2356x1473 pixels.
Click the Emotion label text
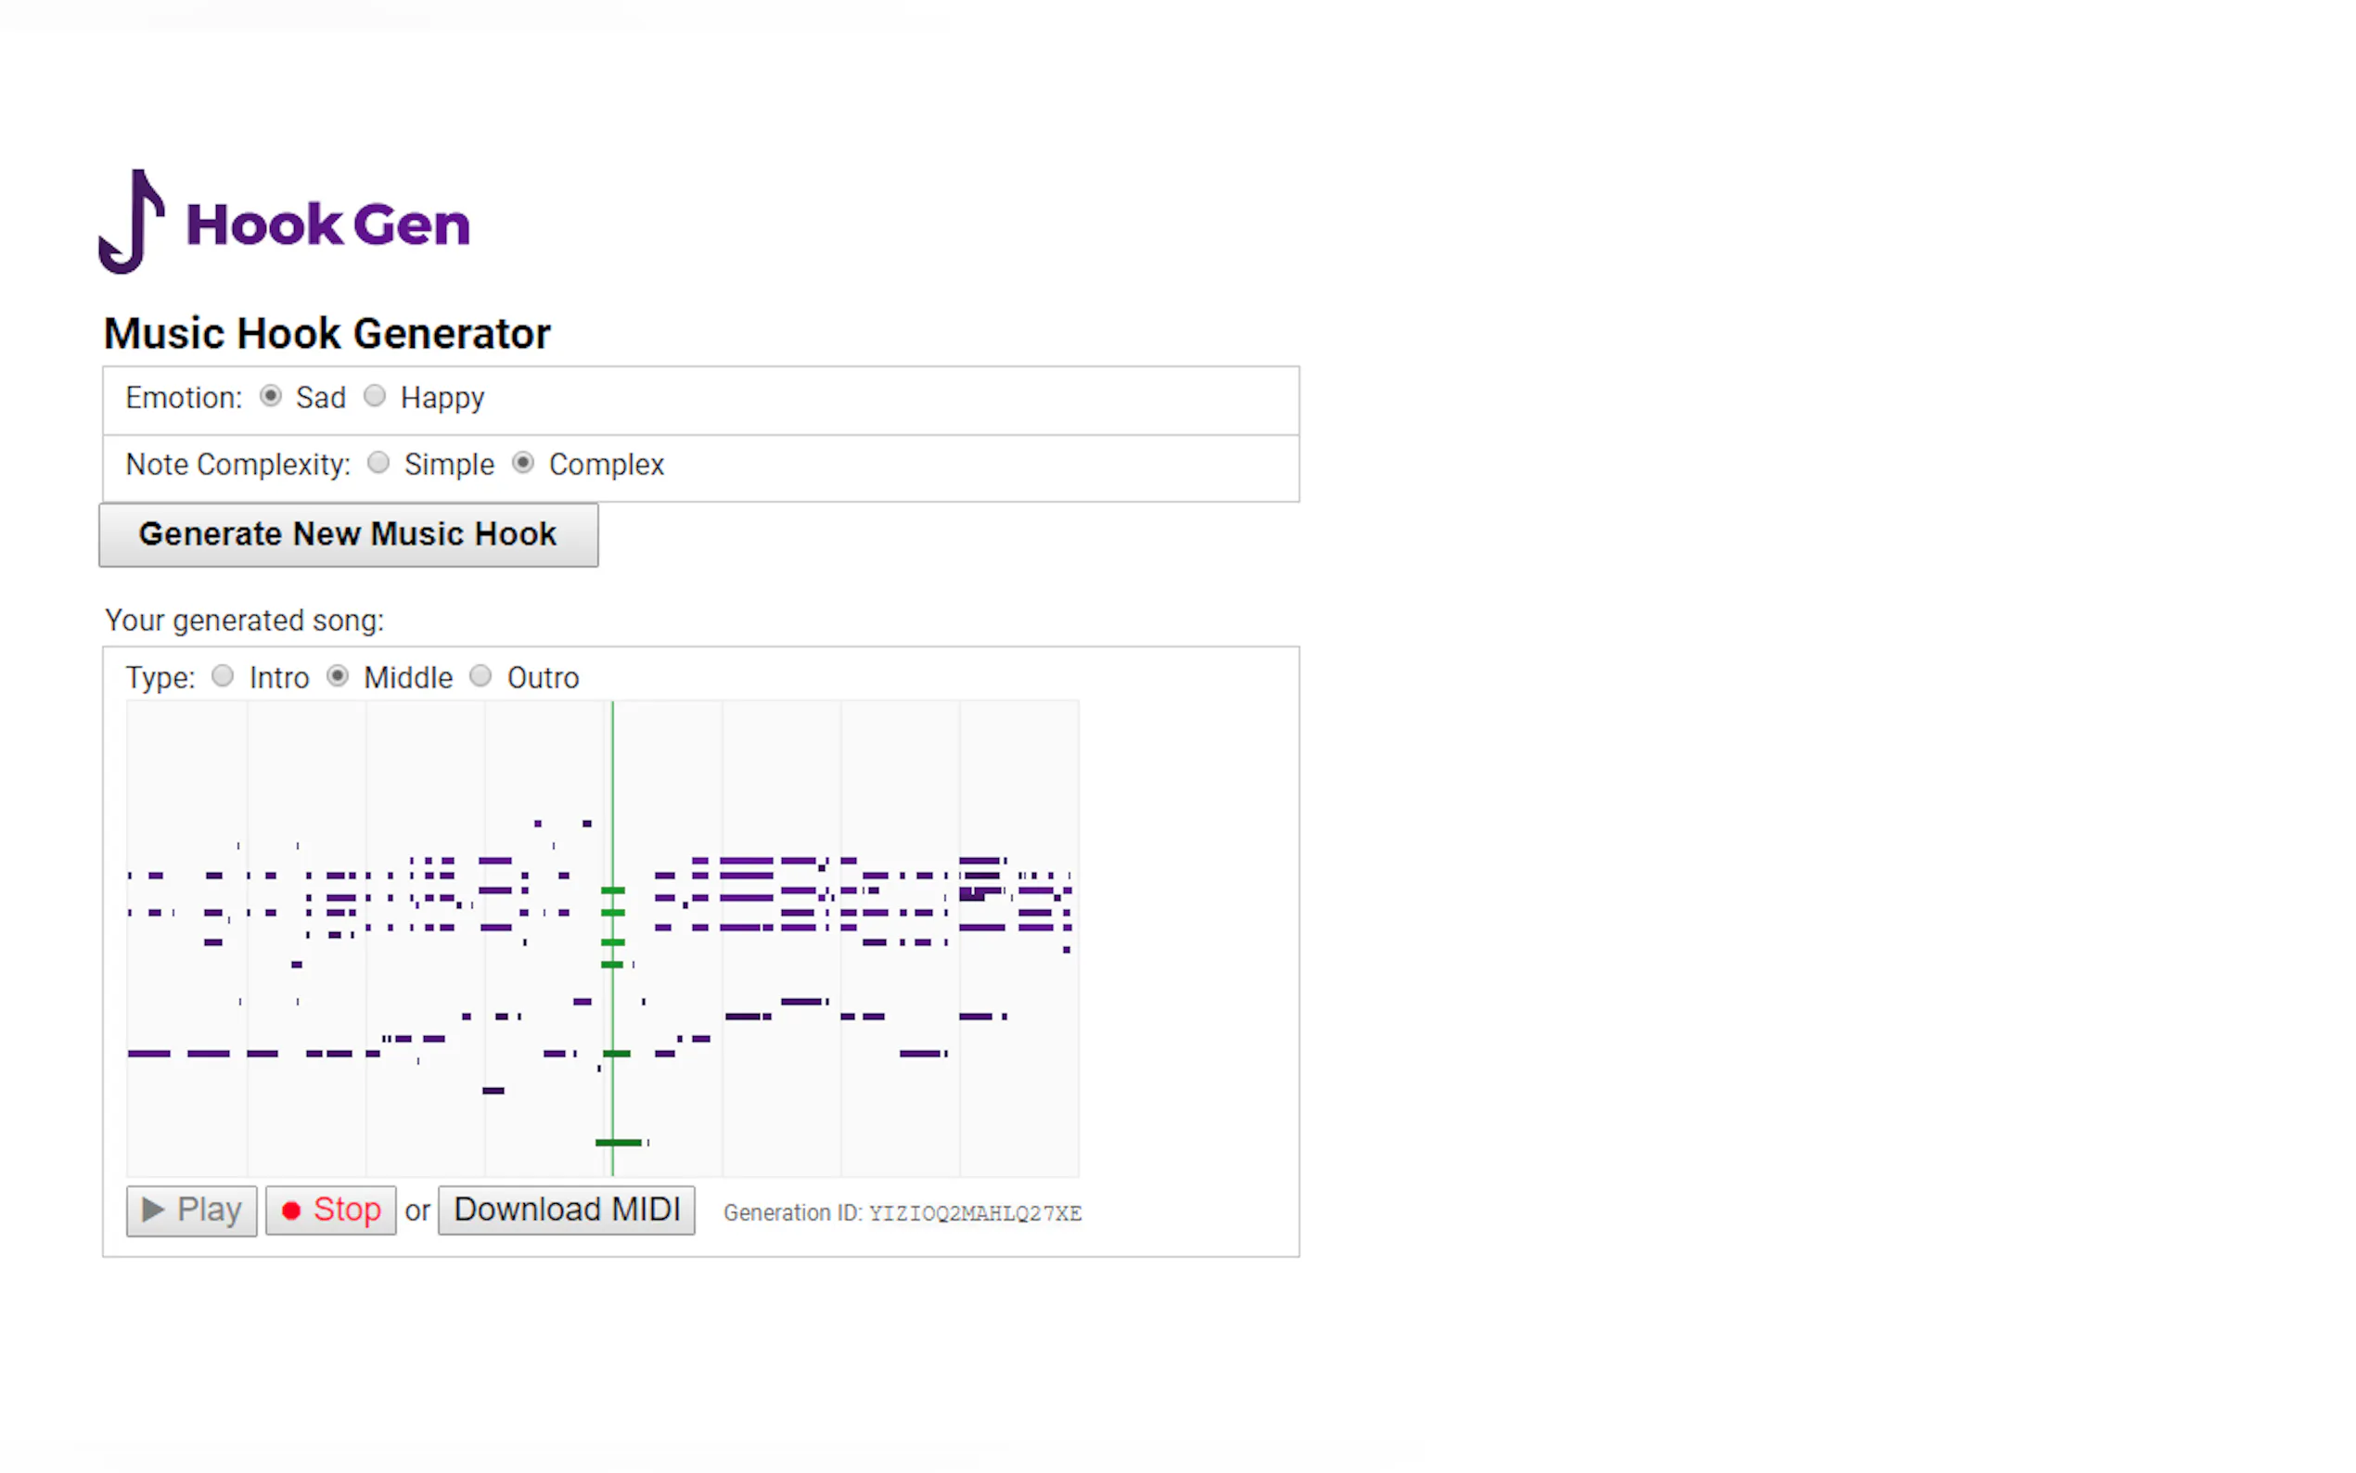point(183,398)
